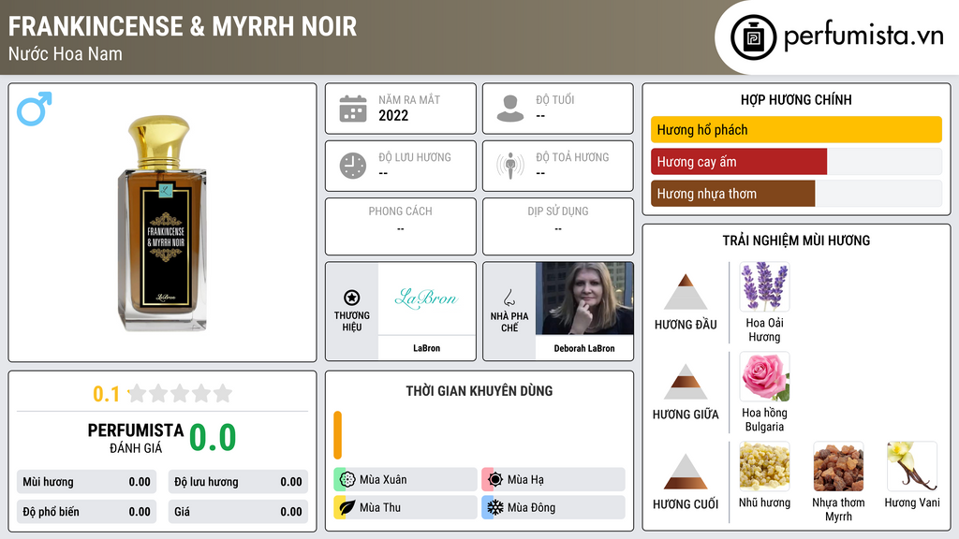
Task: Click the Mùa Đông snowflake icon
Action: click(495, 507)
